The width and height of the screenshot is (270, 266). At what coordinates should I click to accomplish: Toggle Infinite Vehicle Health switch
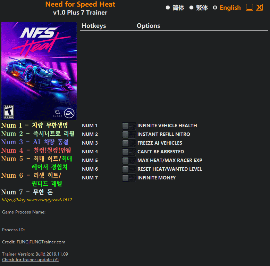pos(129,126)
